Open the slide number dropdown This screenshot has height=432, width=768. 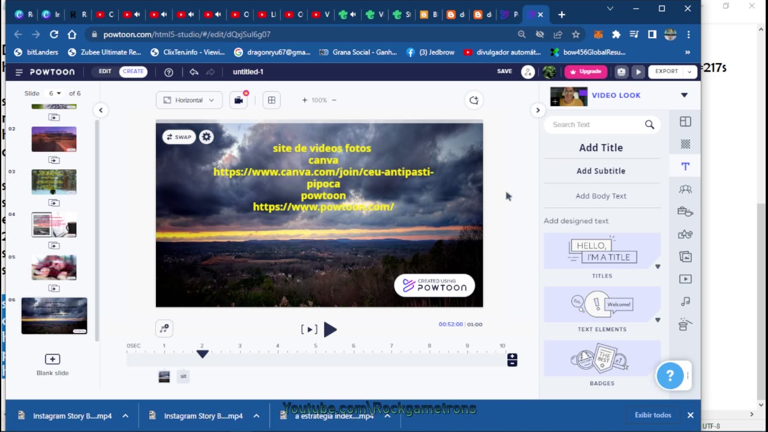55,94
